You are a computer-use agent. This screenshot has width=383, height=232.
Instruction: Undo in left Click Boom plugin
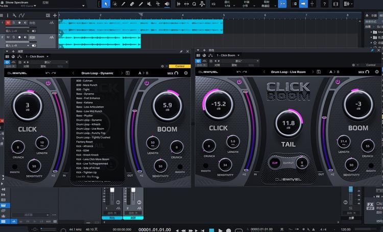click(47, 73)
